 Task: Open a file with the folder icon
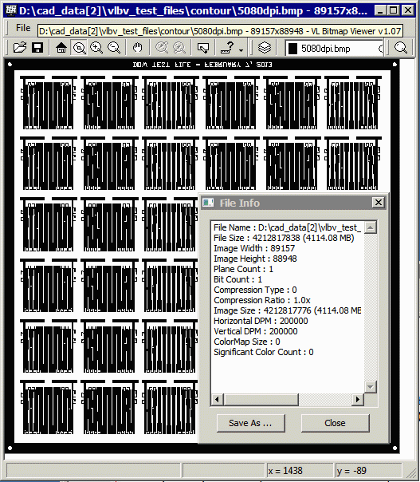pos(20,48)
